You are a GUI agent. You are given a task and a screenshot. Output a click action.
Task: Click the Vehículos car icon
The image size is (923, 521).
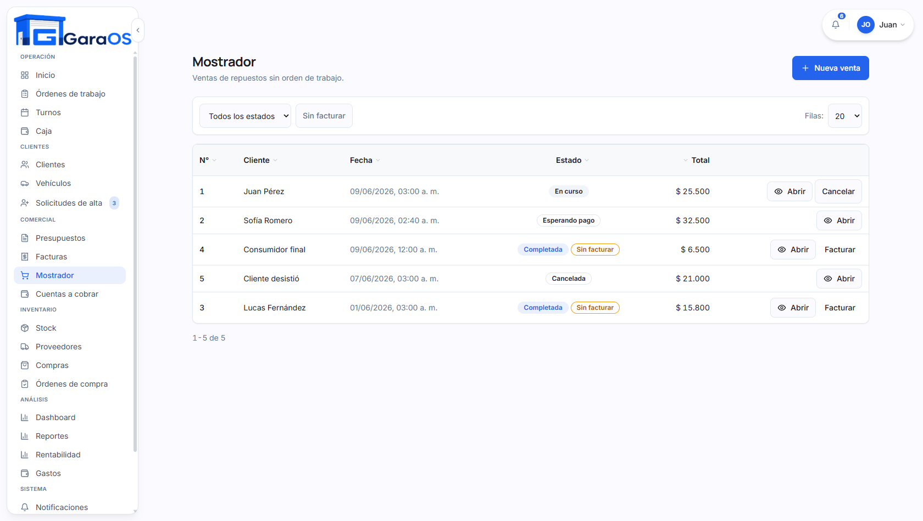[x=25, y=183]
